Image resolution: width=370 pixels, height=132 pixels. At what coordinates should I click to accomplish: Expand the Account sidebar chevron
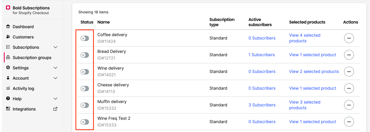(x=55, y=78)
